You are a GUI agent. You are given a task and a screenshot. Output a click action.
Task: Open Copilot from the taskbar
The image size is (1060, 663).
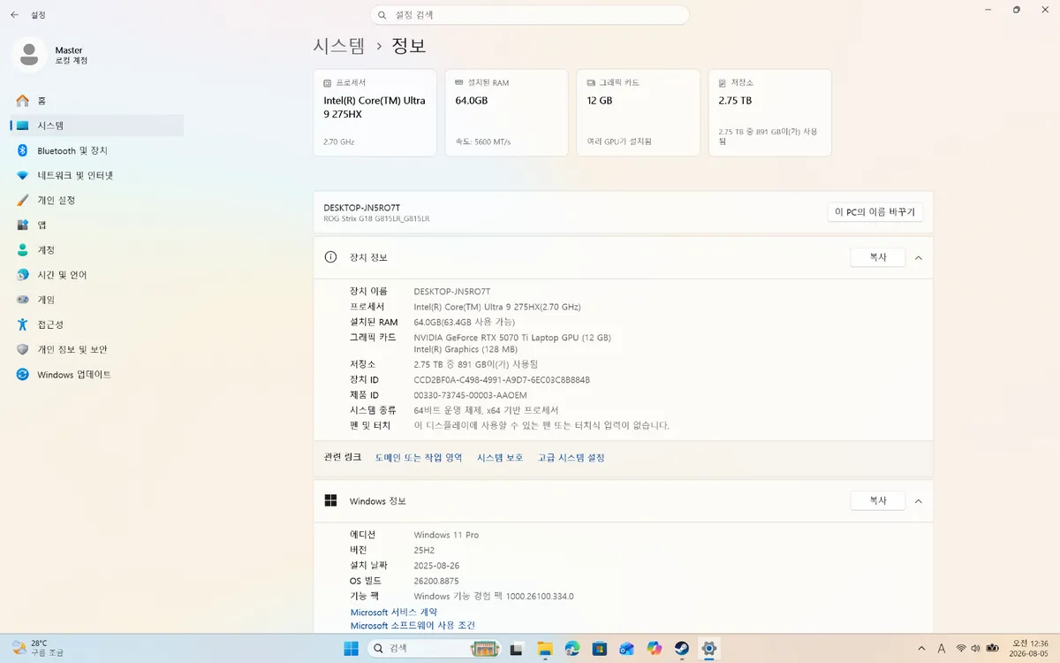(x=655, y=648)
